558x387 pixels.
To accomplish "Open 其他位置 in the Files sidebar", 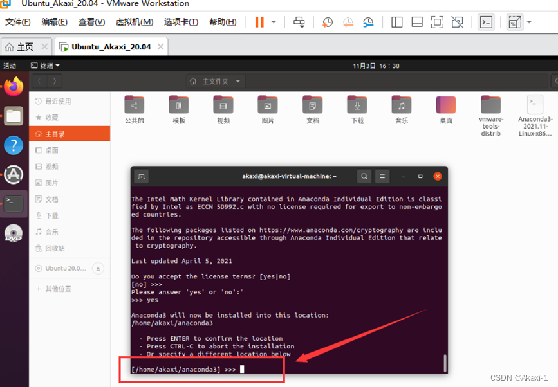I will click(x=70, y=289).
